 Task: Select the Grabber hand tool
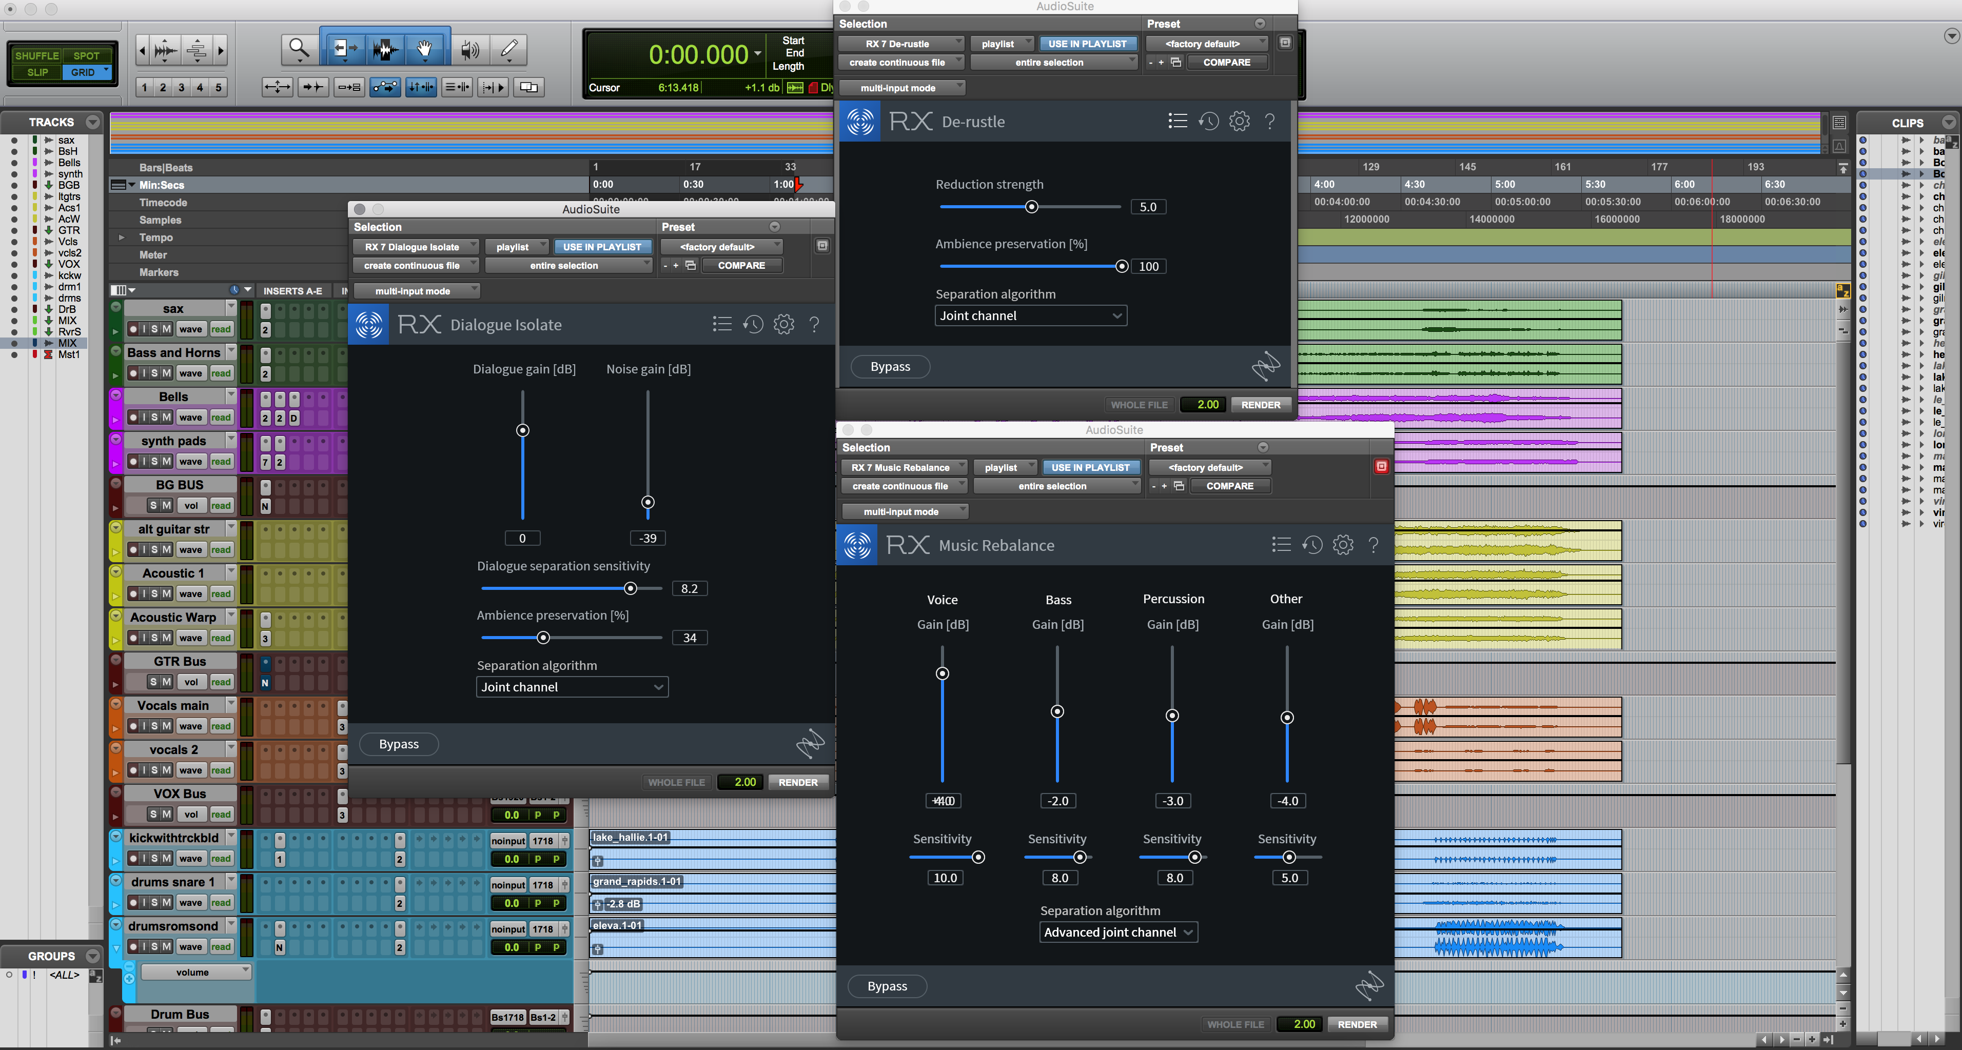pos(426,50)
